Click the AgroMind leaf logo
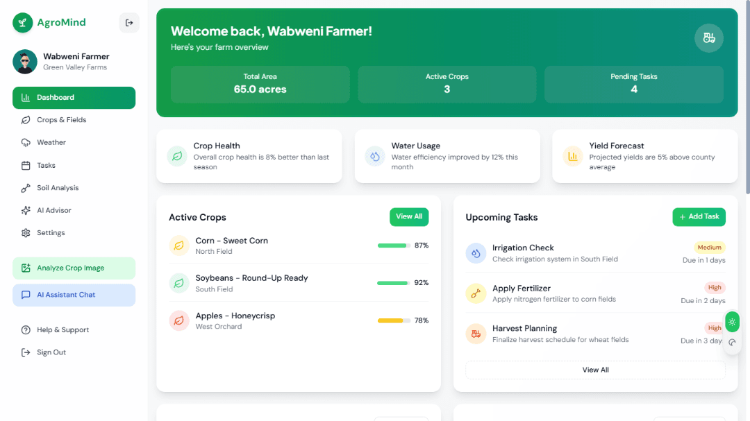 22,22
